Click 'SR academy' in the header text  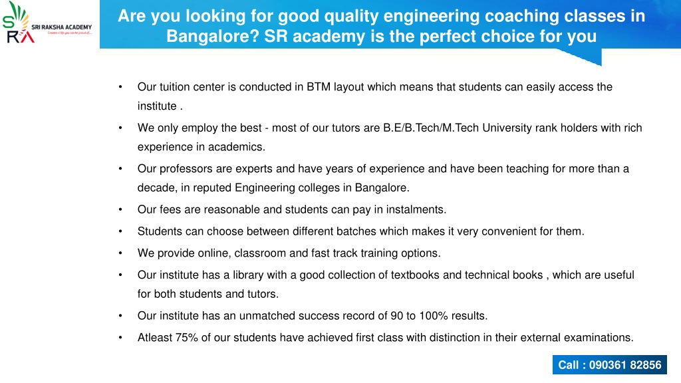click(315, 37)
